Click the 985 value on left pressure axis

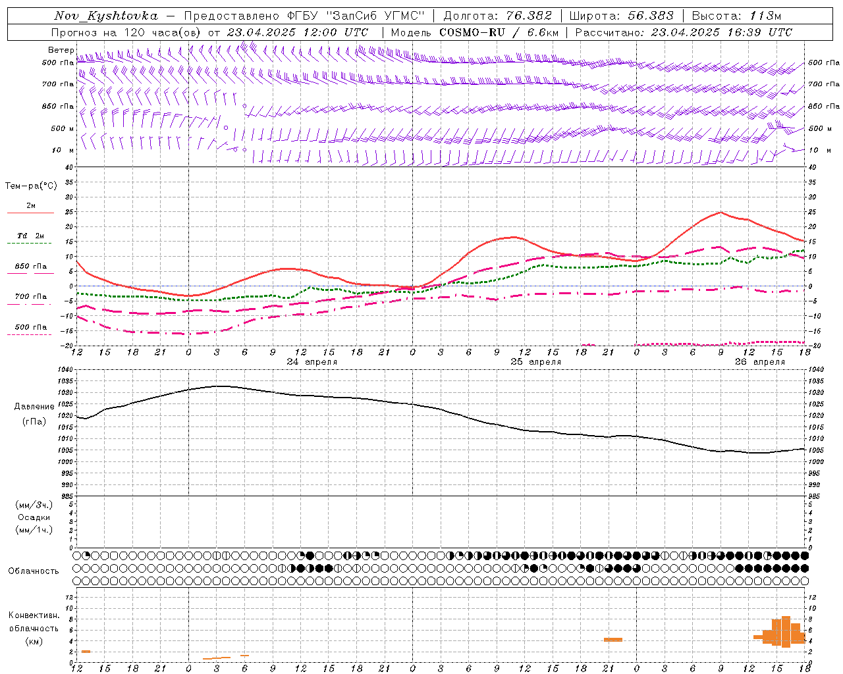[68, 497]
